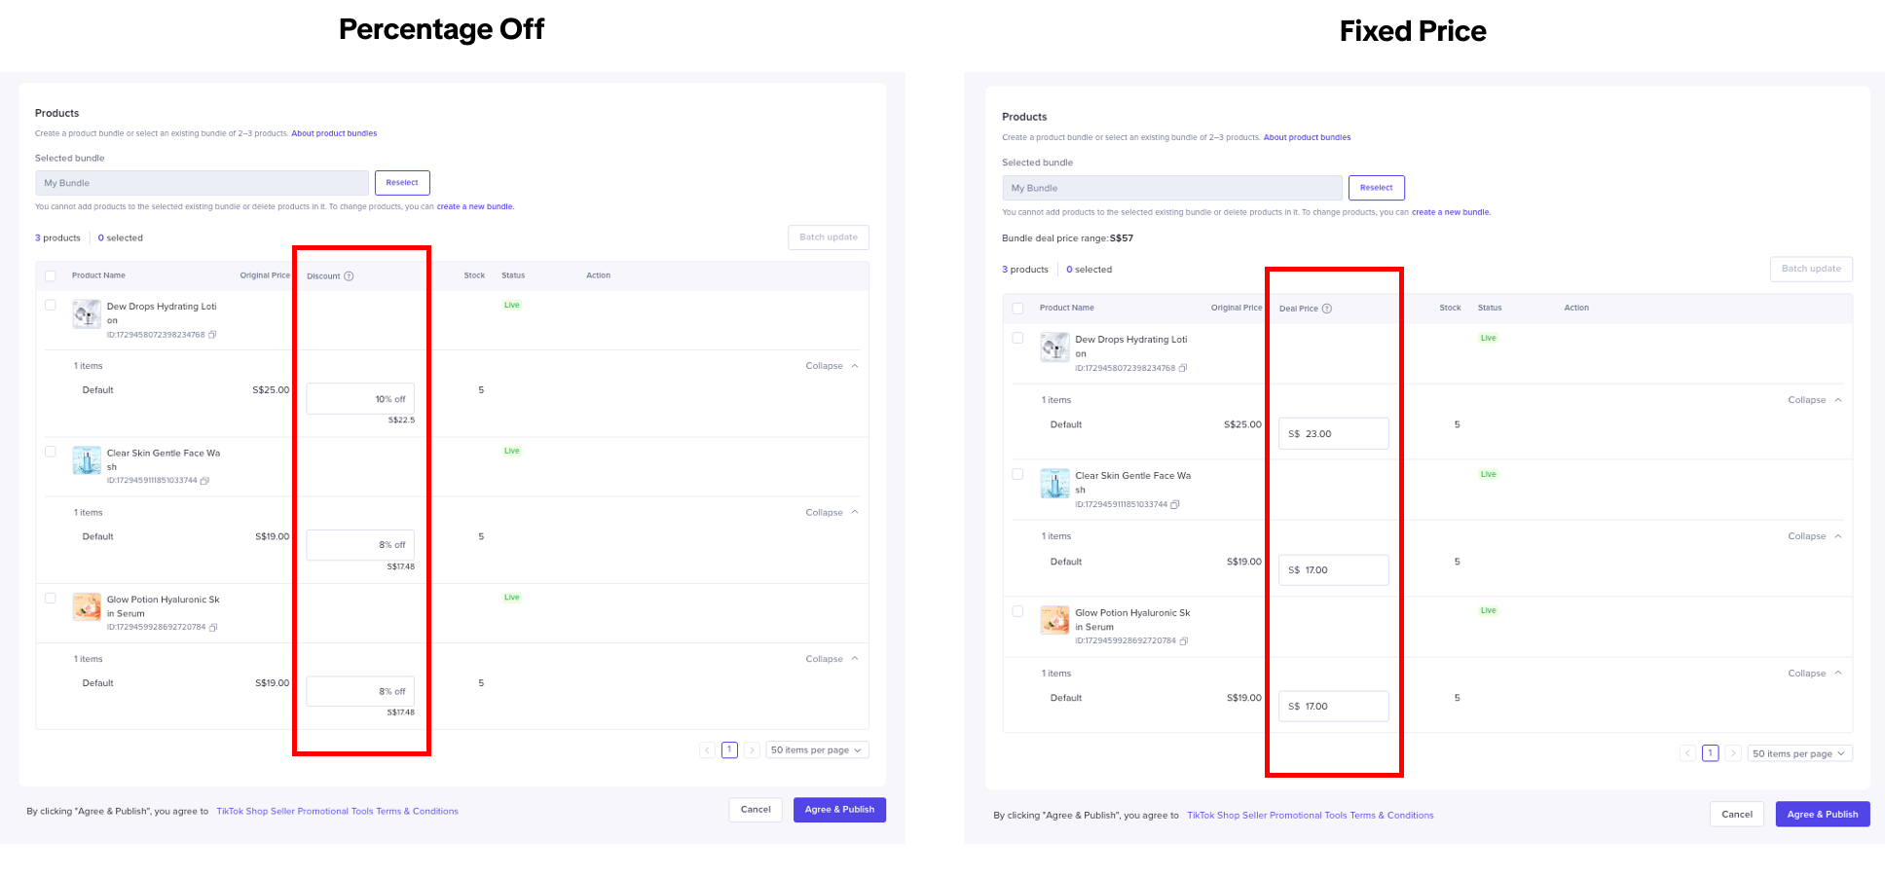Open left 50 items per page dropdown
This screenshot has height=876, width=1885.
coord(816,750)
